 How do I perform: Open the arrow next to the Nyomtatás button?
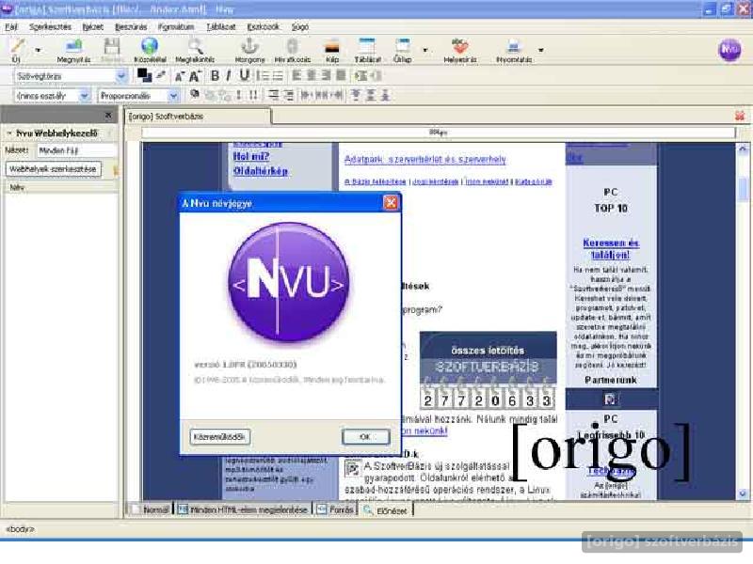[541, 50]
